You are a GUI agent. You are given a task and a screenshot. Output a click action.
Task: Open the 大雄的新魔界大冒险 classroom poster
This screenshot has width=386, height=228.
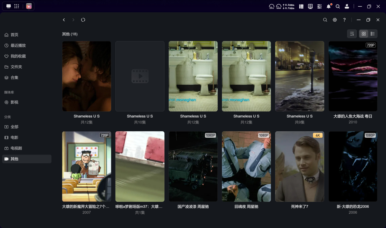[87, 167]
